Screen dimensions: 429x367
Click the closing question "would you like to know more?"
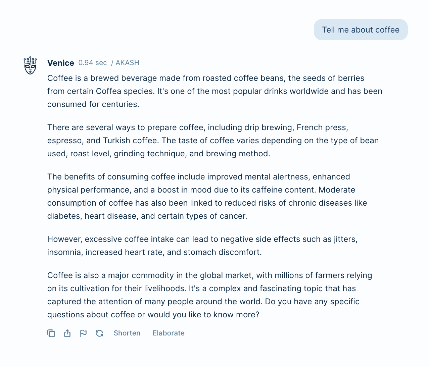[x=203, y=315]
